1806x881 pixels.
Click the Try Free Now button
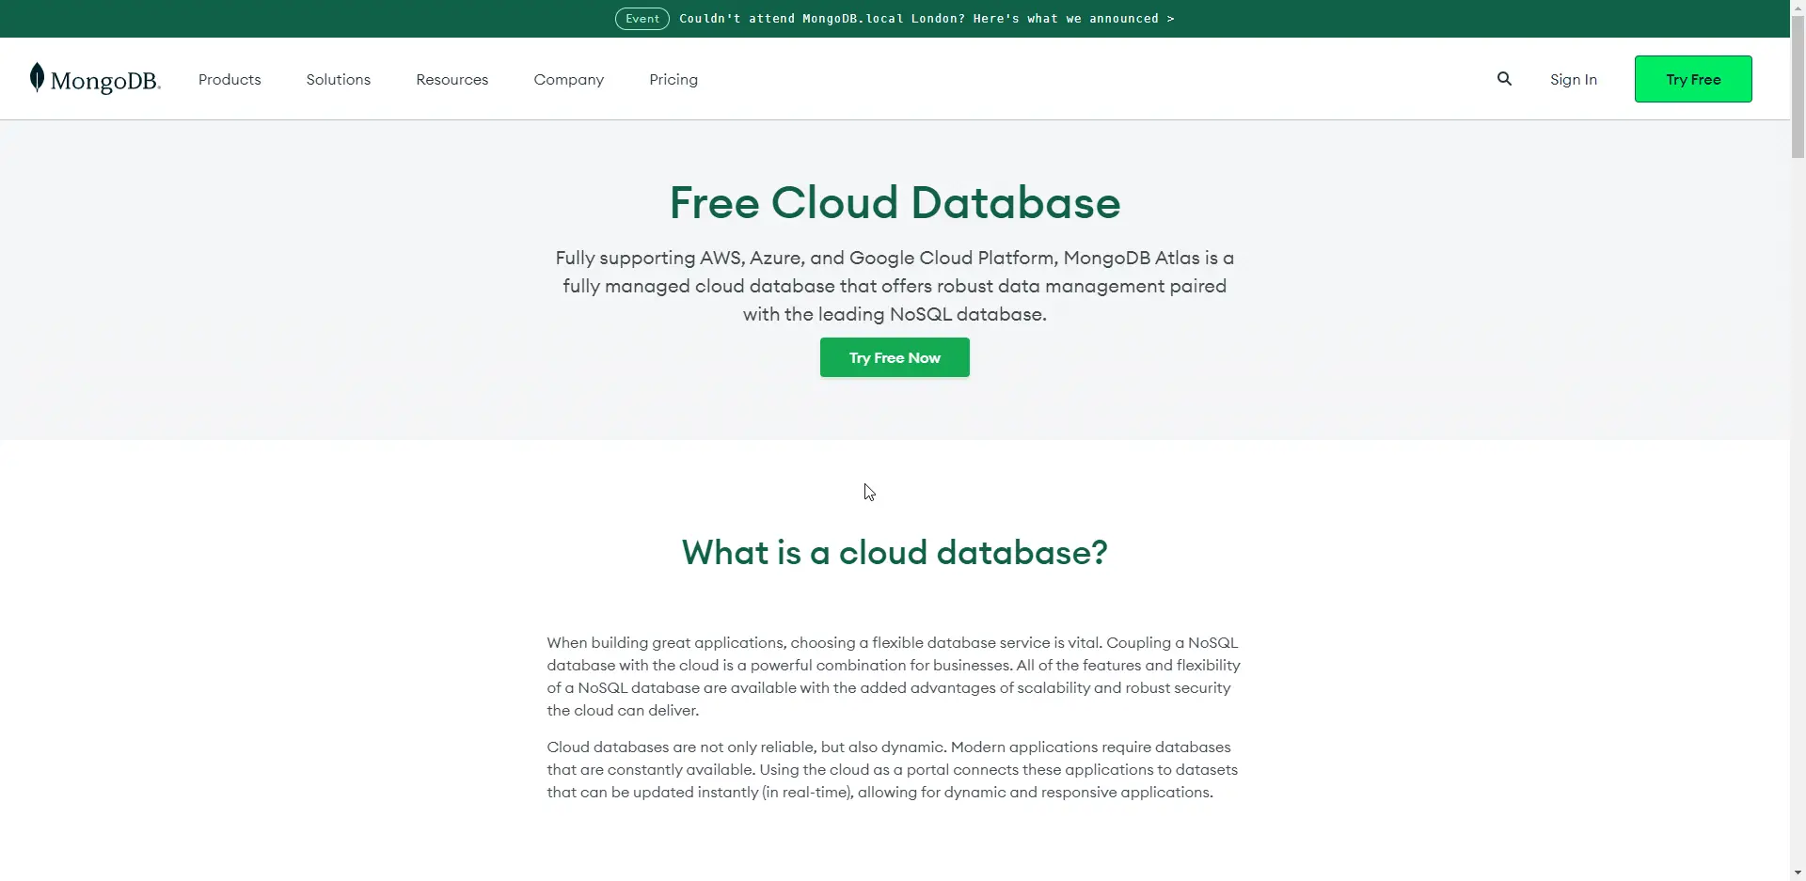(x=895, y=357)
